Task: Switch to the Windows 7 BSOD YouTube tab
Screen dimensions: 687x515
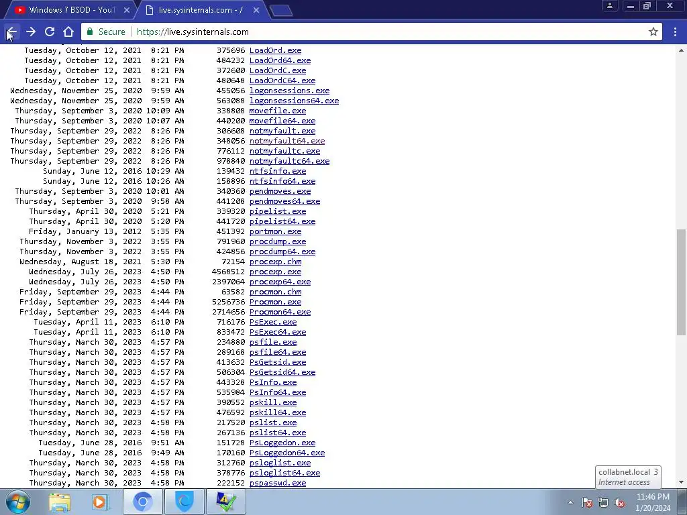Action: coord(70,9)
